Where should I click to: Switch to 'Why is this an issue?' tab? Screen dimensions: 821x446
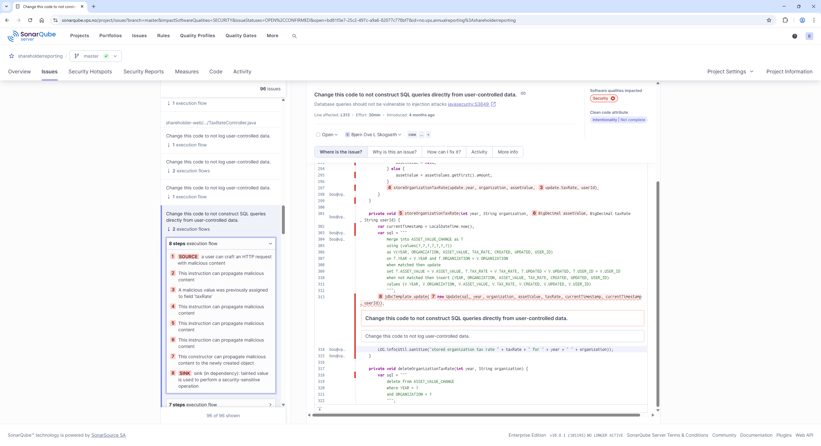click(394, 152)
